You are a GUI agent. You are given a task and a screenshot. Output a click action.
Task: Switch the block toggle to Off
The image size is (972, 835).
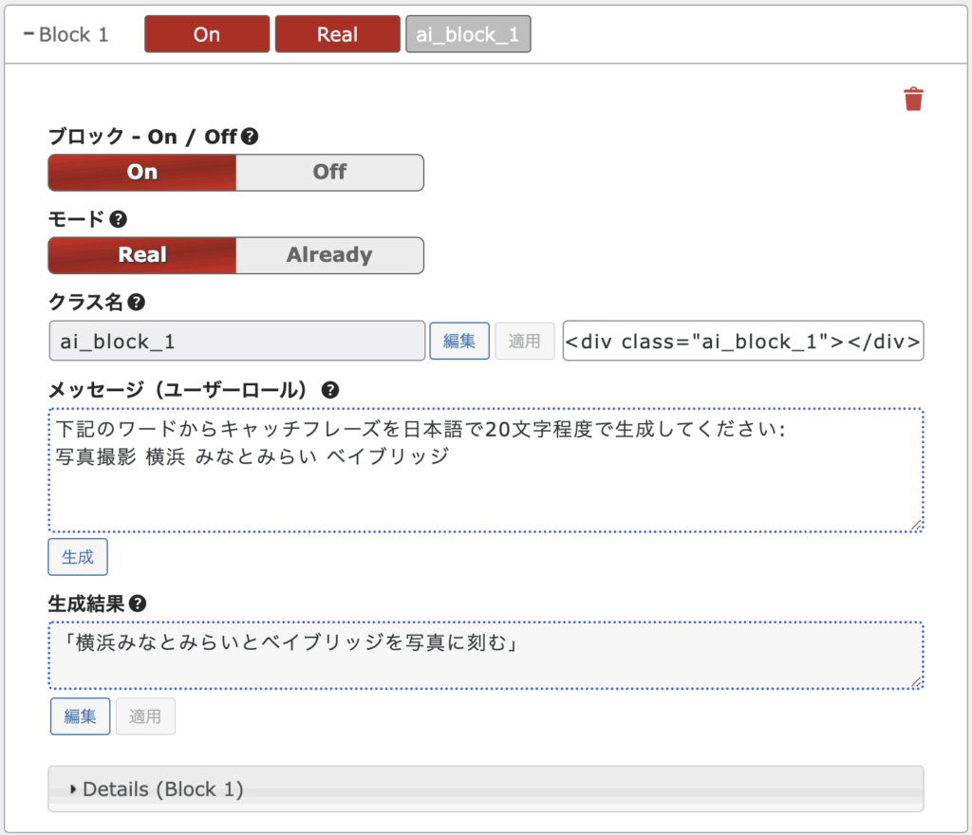329,173
